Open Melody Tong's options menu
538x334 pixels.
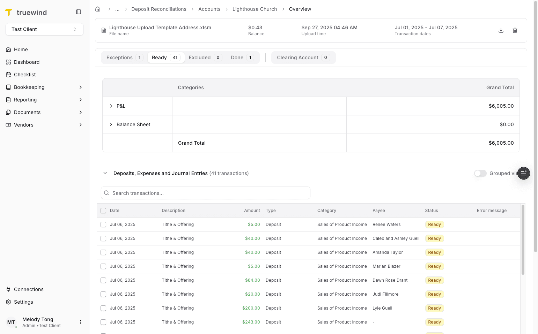[81, 322]
